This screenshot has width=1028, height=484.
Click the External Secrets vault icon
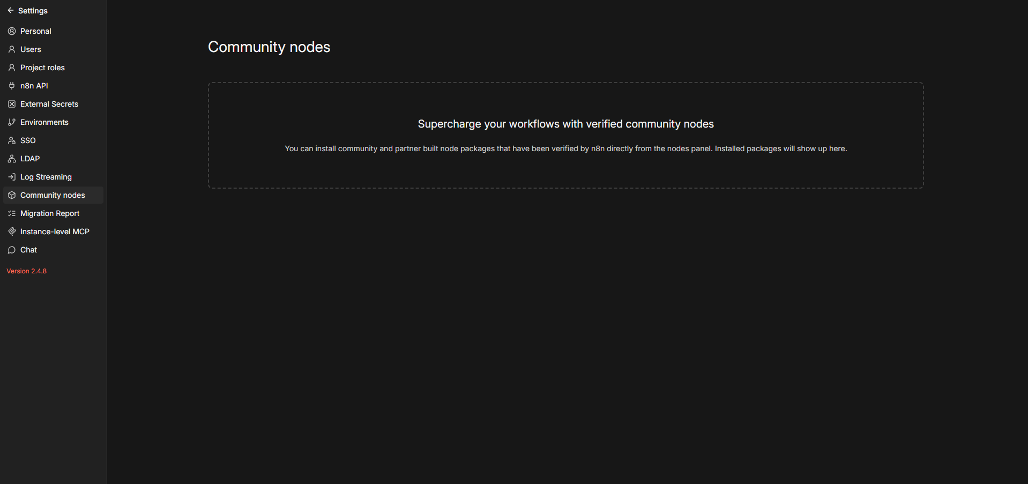pos(12,104)
